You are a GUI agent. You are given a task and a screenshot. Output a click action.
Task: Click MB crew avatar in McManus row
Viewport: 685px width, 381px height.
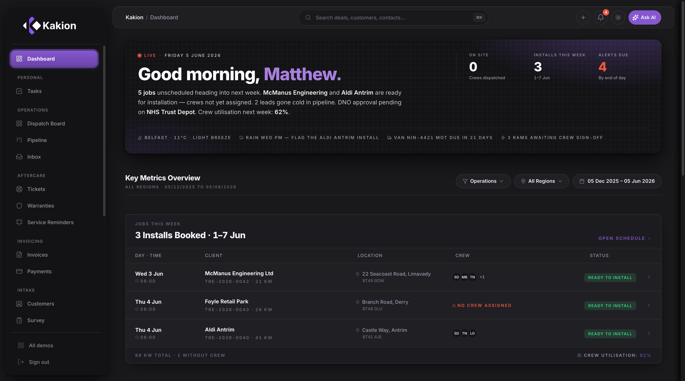click(465, 277)
